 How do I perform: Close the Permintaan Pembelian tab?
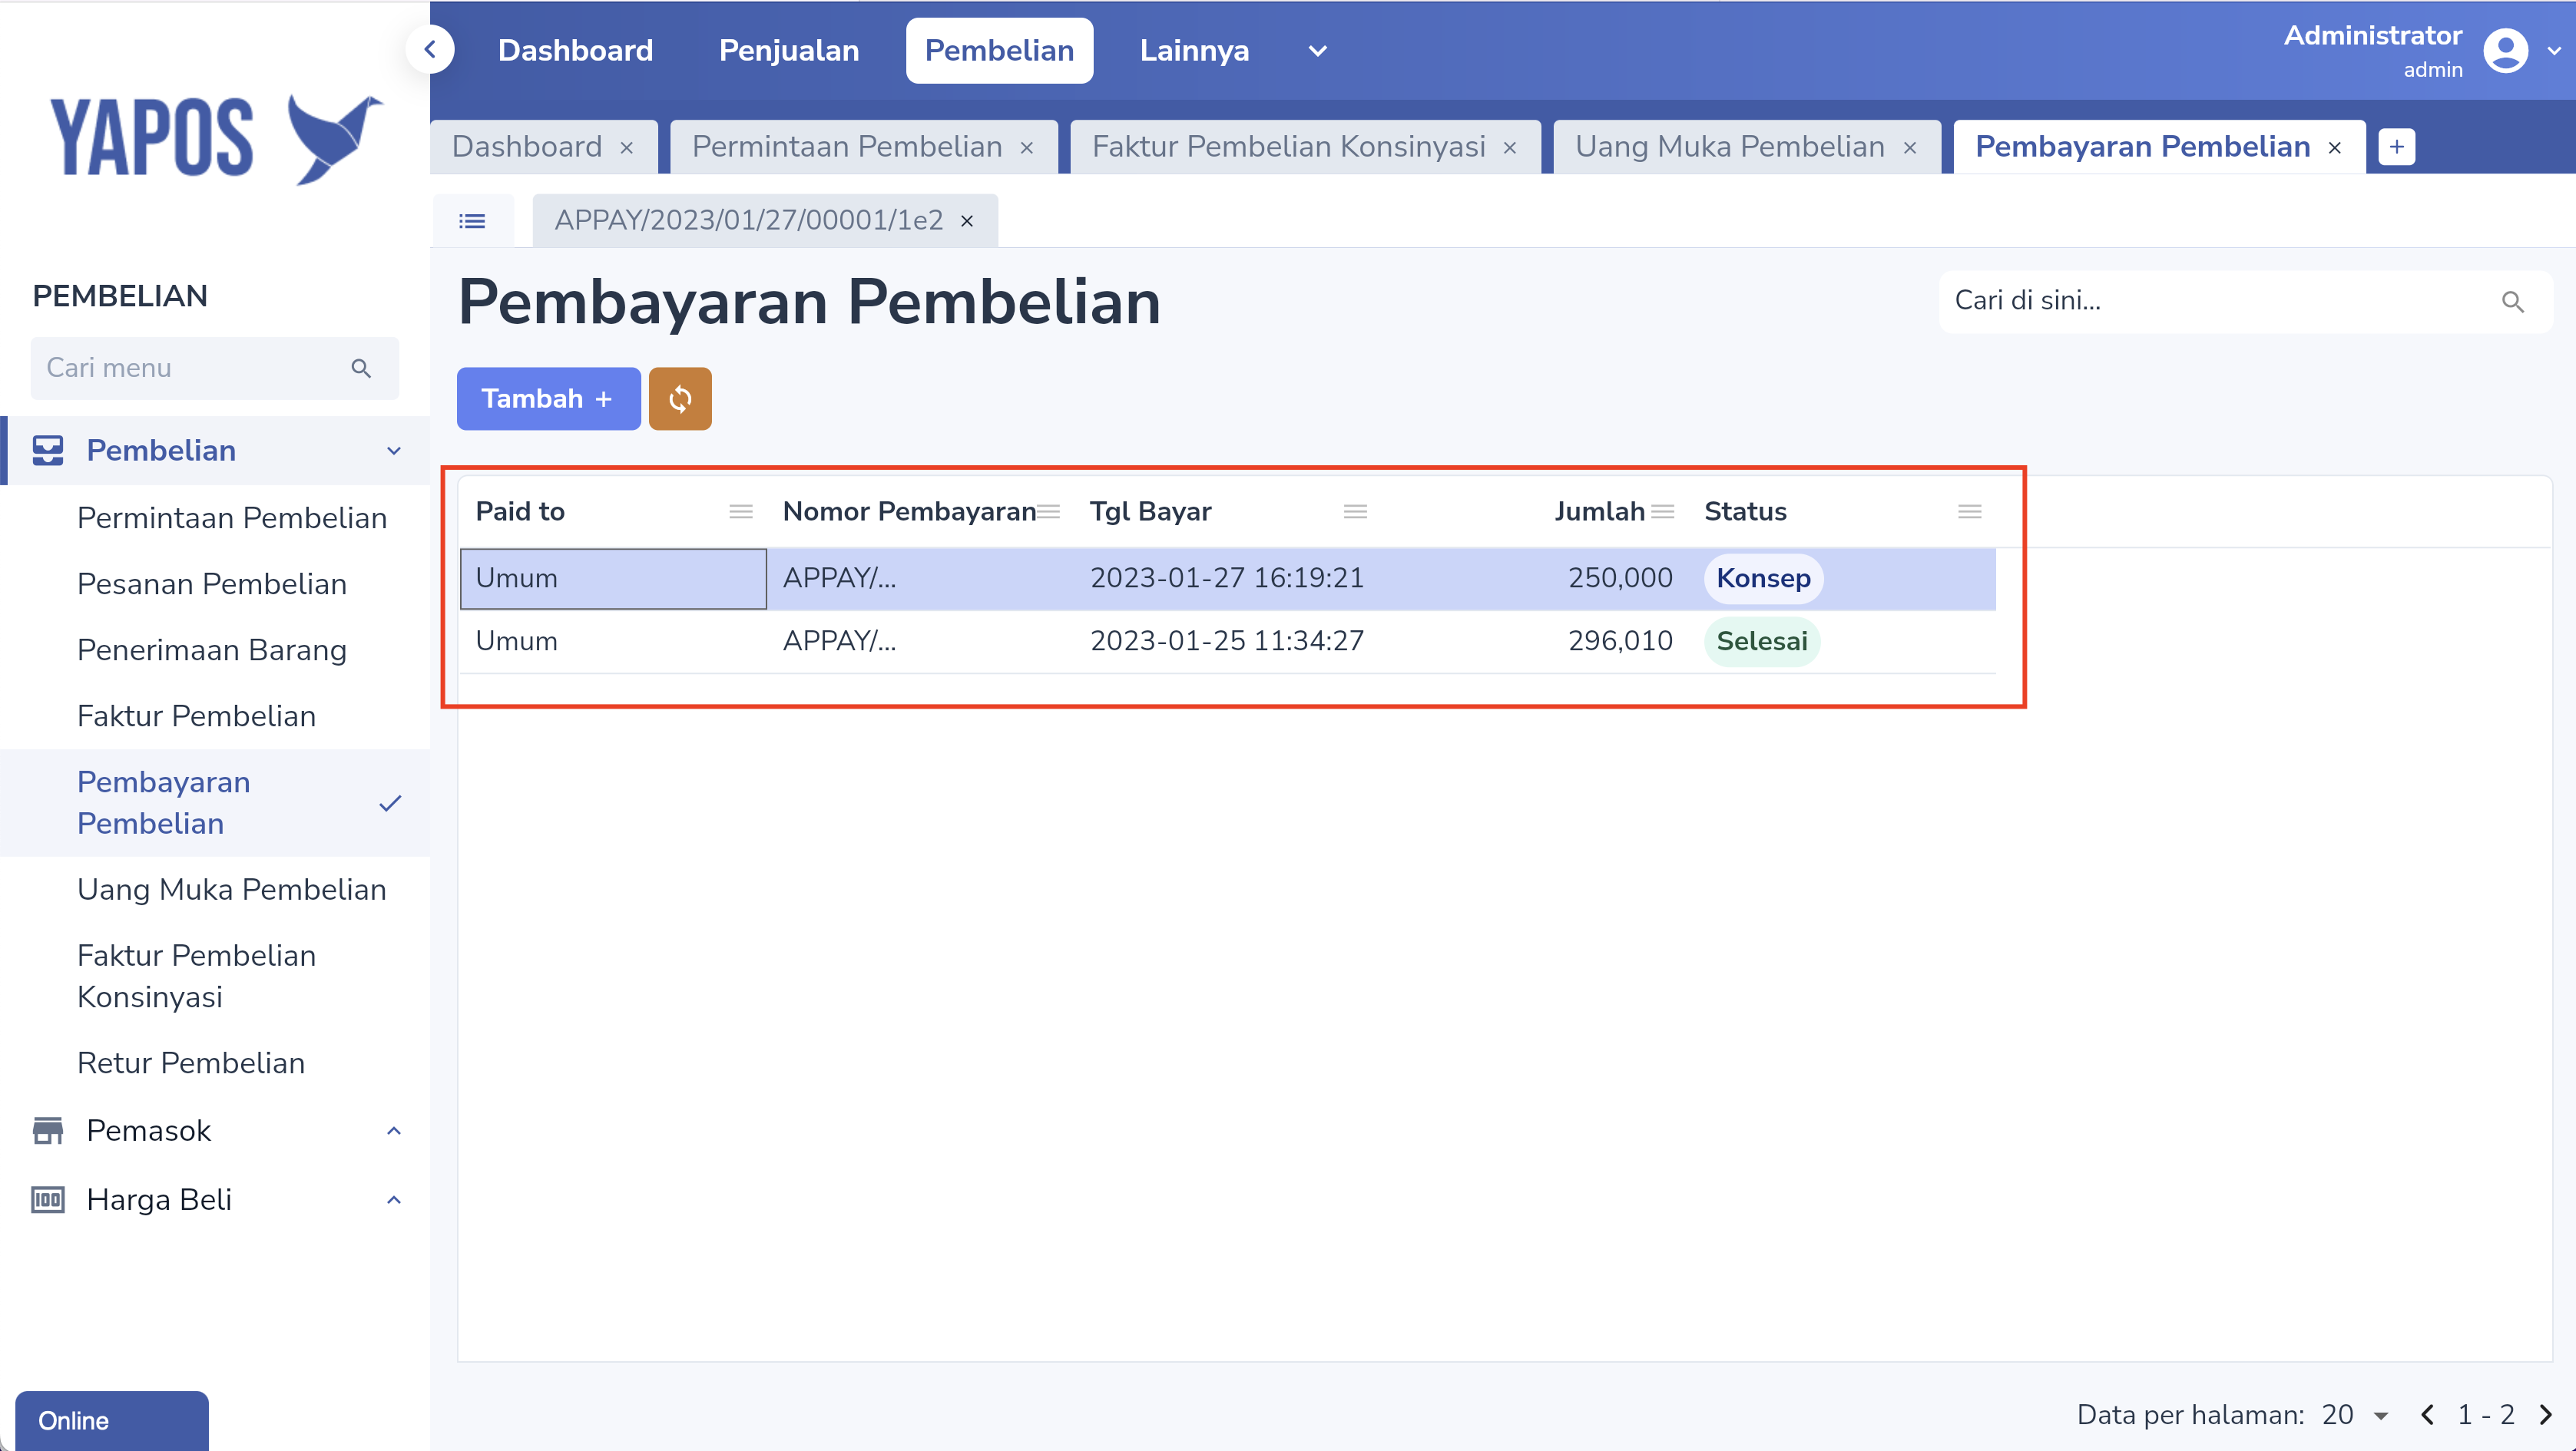(1027, 148)
